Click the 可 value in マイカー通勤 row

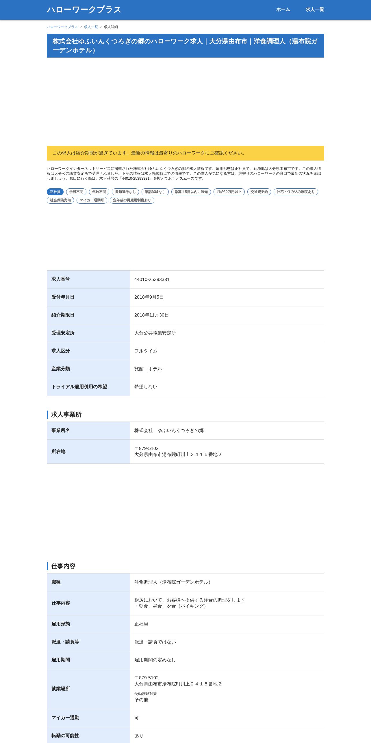pos(137,718)
